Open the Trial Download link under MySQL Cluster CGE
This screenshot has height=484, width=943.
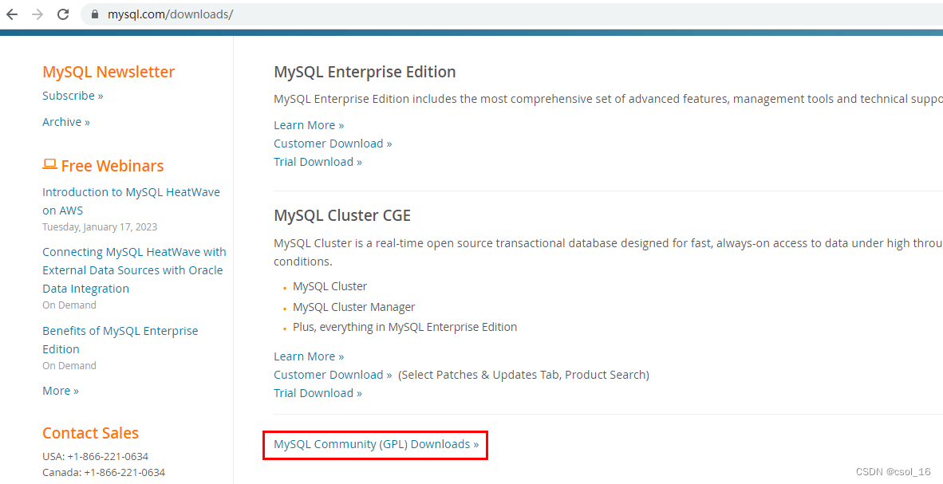(318, 392)
